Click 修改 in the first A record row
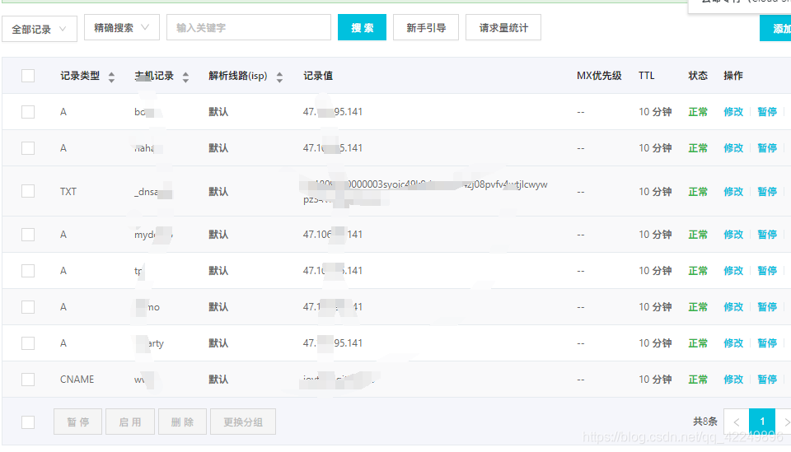This screenshot has height=452, width=791. coord(733,111)
